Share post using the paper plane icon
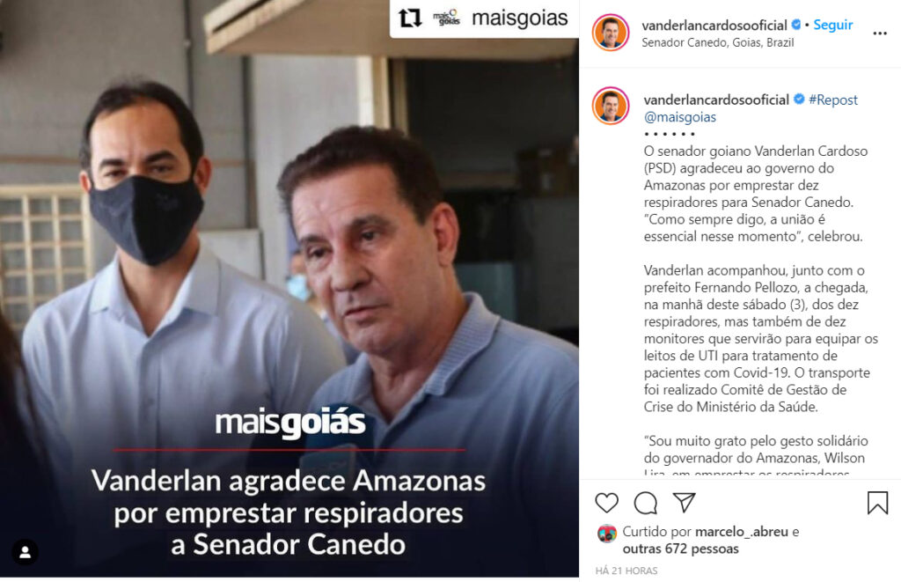This screenshot has width=901, height=582. point(685,502)
